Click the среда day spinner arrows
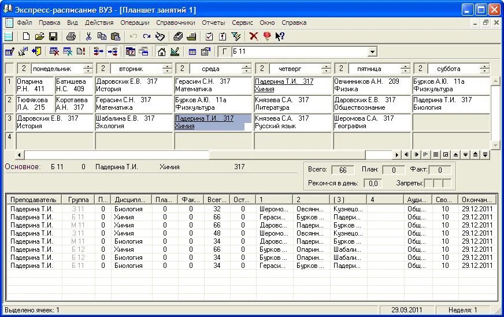 coord(246,68)
